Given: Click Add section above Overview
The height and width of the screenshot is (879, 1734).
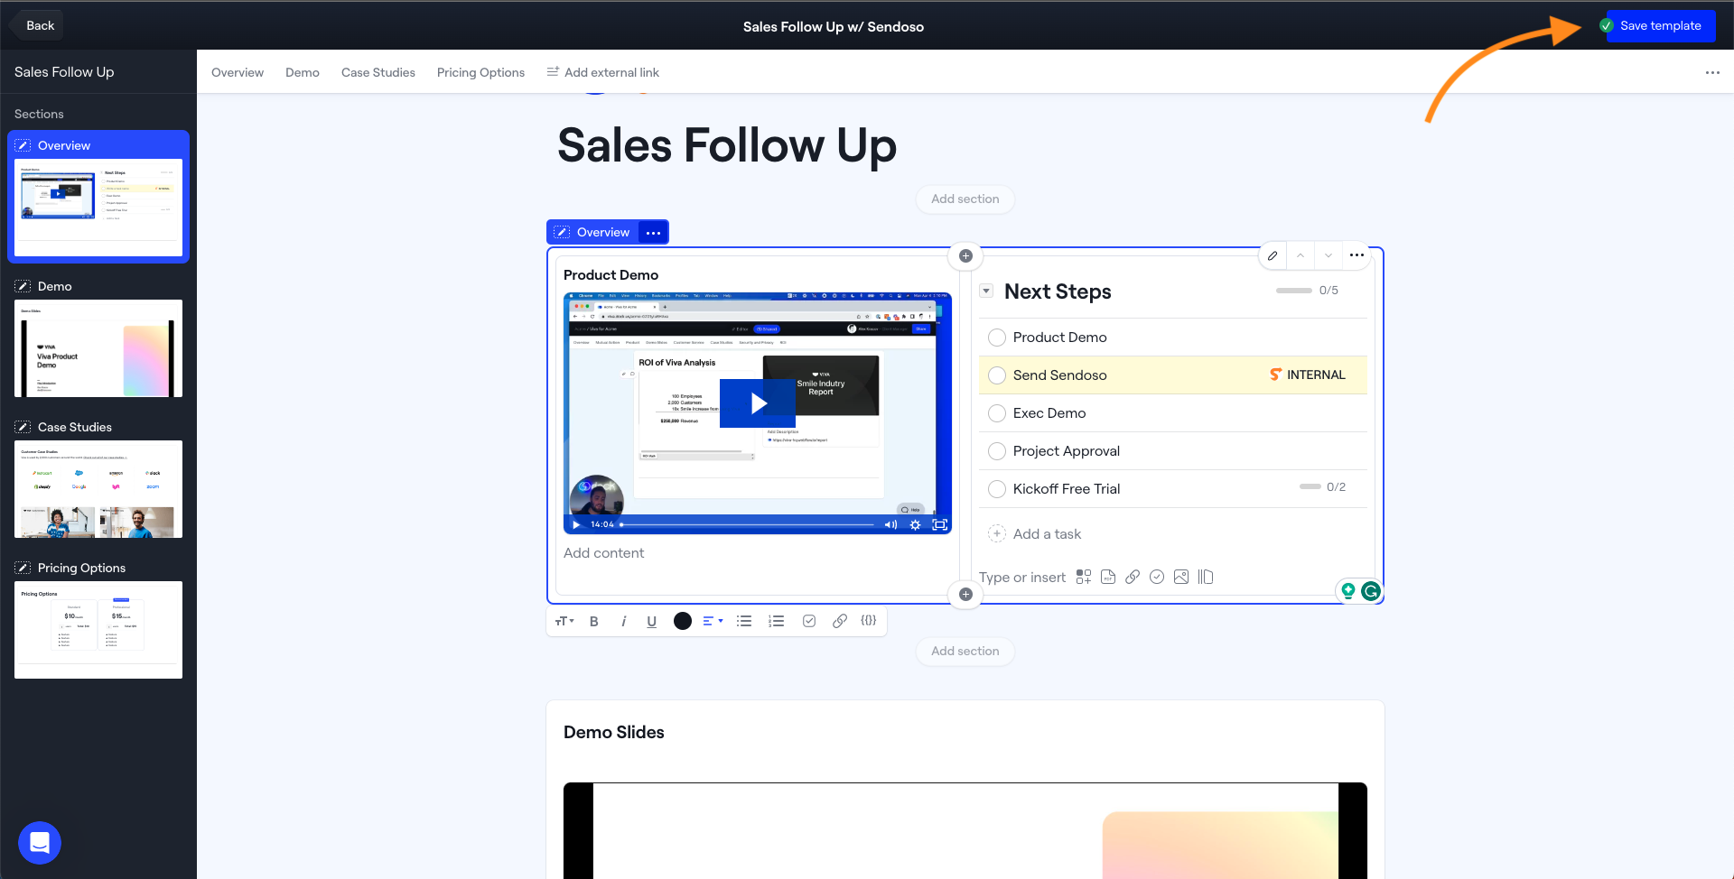Looking at the screenshot, I should coord(965,199).
